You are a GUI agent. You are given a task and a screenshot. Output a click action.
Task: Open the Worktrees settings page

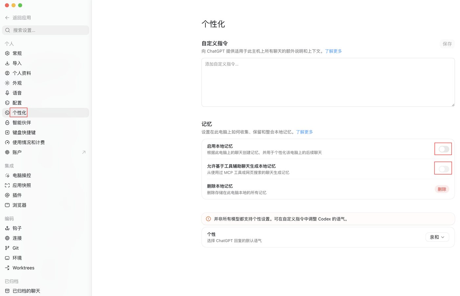[x=45, y=268]
